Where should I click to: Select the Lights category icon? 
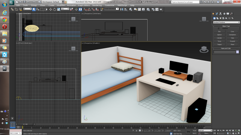click(220, 18)
